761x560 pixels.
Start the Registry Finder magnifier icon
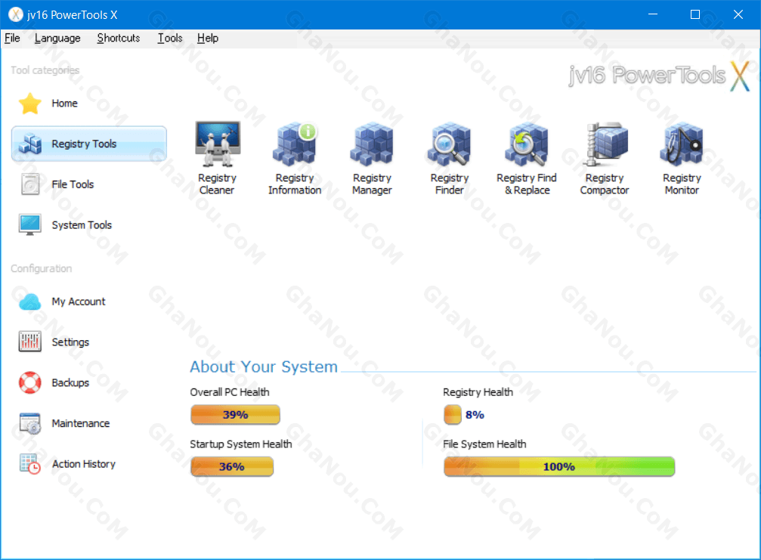tap(450, 144)
